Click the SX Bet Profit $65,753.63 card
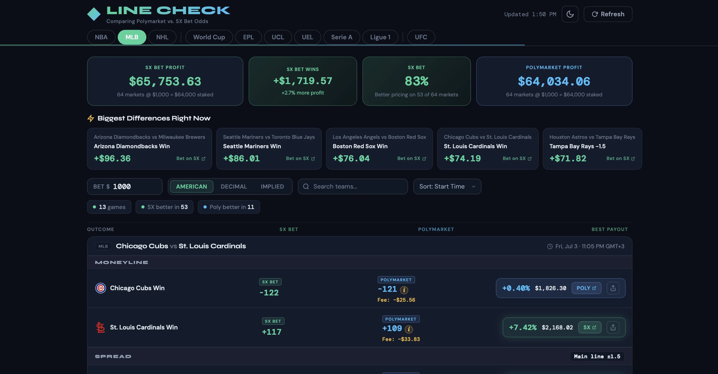 [x=165, y=81]
